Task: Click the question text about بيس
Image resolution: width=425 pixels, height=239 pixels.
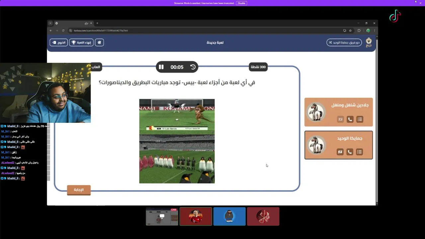Action: (x=177, y=82)
